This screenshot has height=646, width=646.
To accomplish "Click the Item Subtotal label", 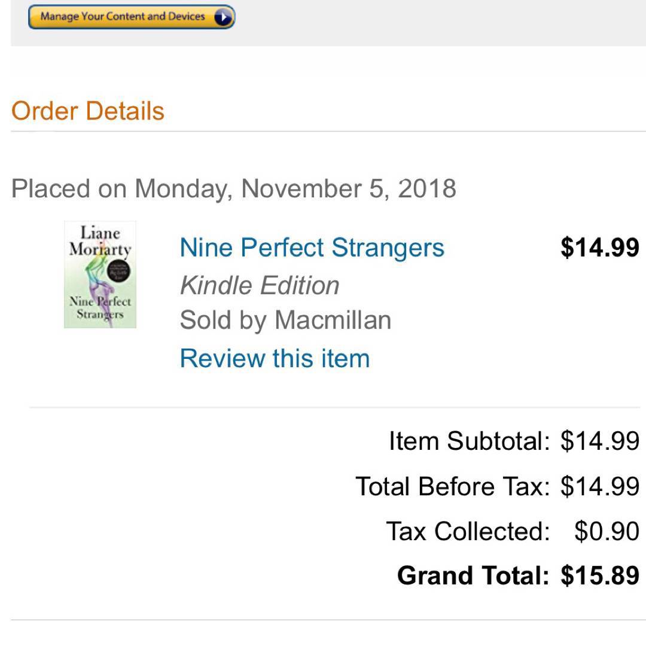I will click(x=469, y=441).
